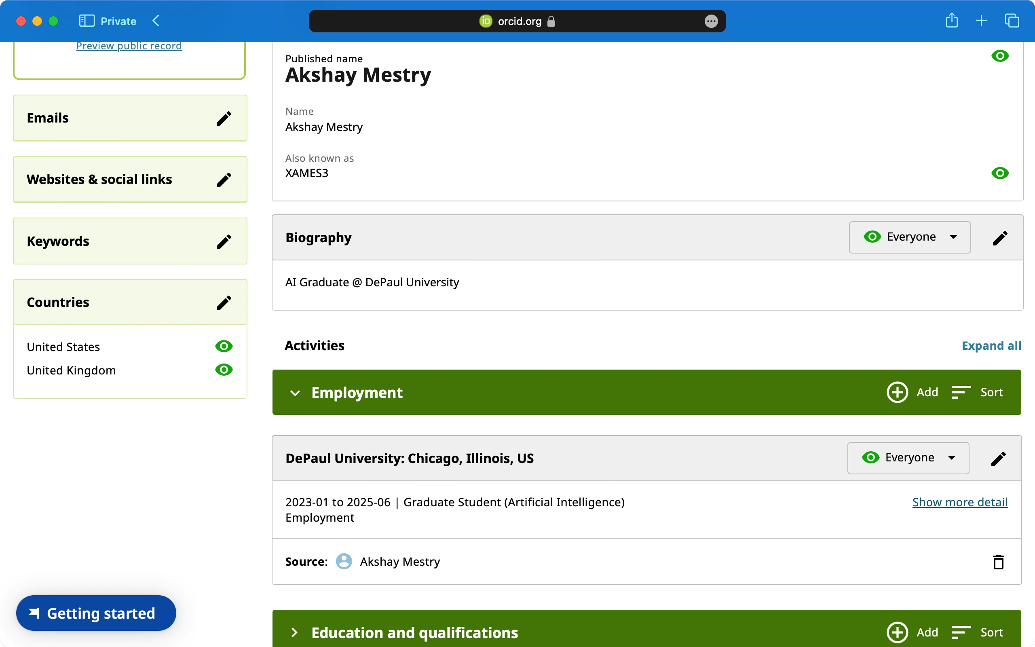The width and height of the screenshot is (1035, 647).
Task: Click Expand all activities
Action: pyautogui.click(x=991, y=346)
